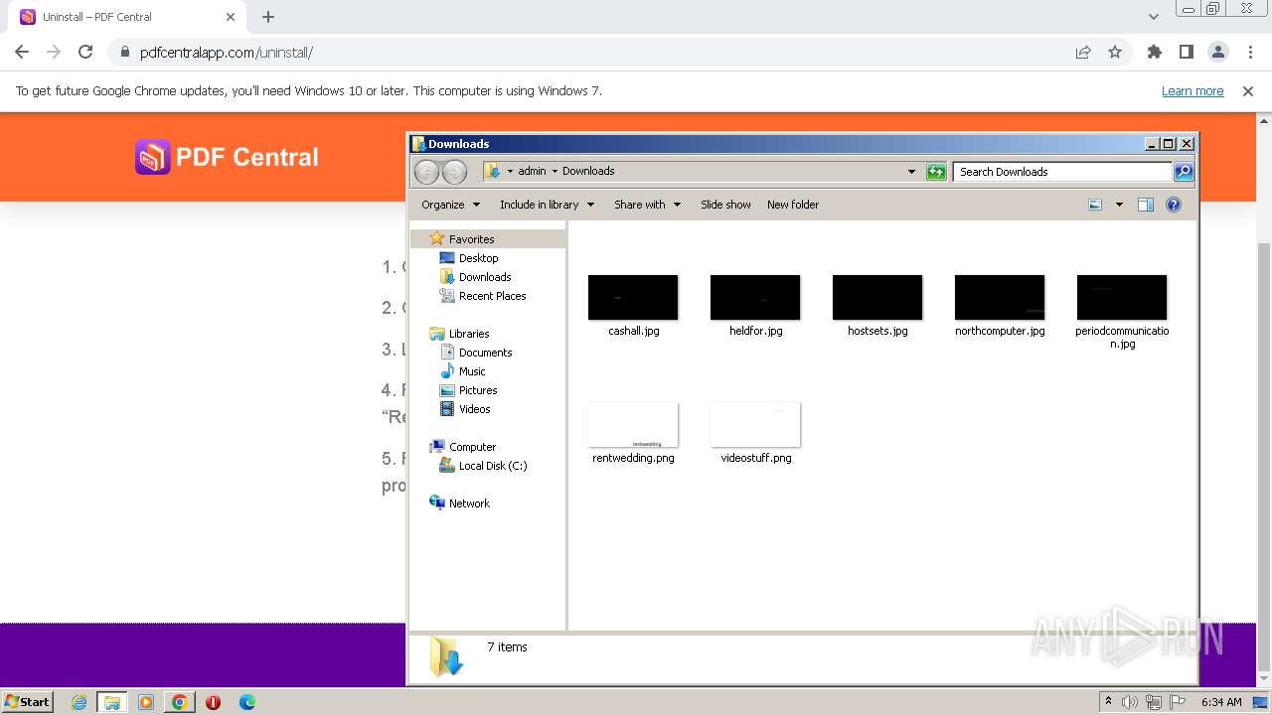Open Local Disk (C:)
1272x715 pixels.
click(x=483, y=466)
